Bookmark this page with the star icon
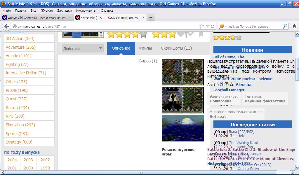The image size is (299, 175). click(201, 26)
